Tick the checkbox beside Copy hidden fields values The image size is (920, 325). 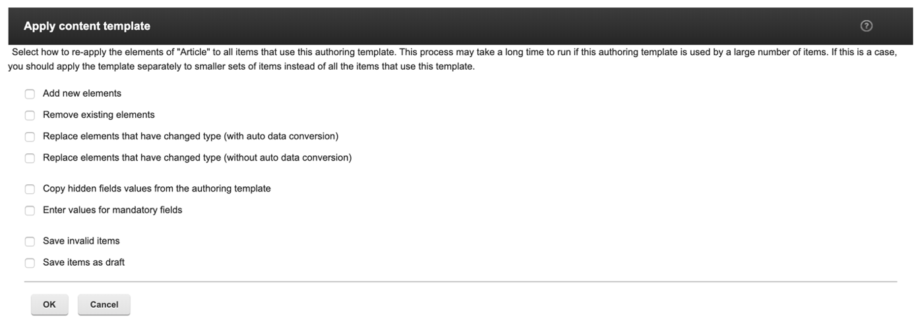click(30, 189)
